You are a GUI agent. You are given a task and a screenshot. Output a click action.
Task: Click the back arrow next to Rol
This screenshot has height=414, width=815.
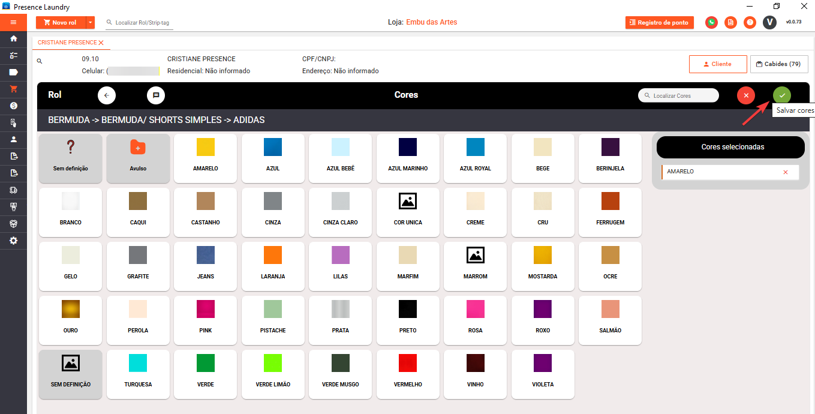[107, 95]
